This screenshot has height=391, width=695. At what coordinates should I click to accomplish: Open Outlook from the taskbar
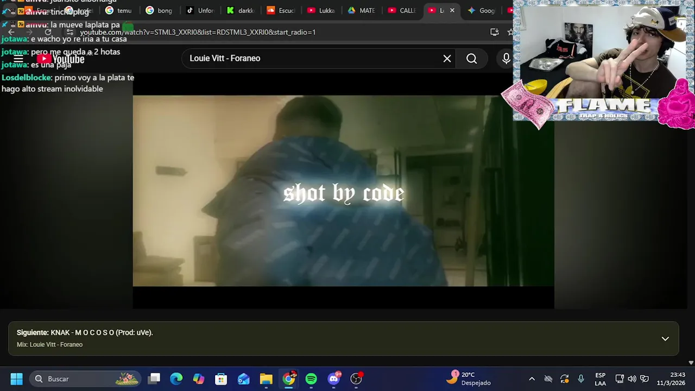click(x=243, y=379)
